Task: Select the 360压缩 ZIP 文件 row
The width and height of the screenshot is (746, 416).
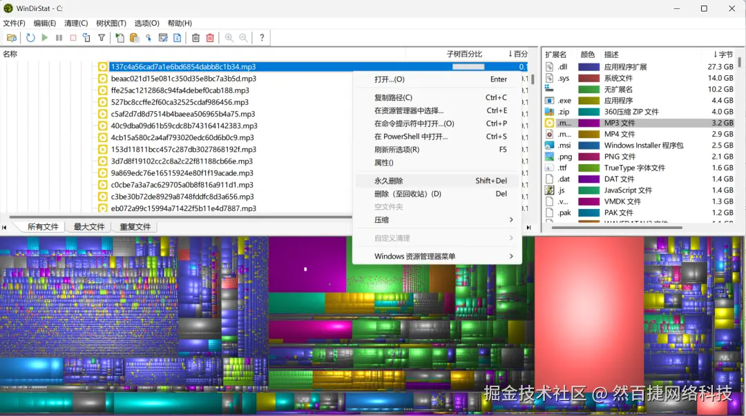Action: [x=640, y=112]
